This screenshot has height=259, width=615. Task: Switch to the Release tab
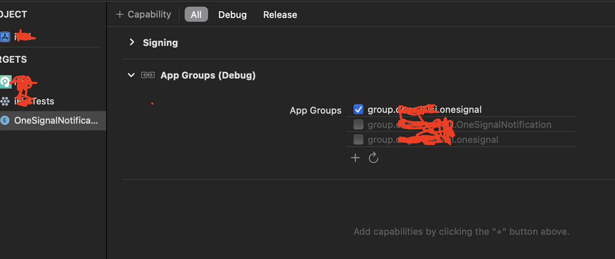pyautogui.click(x=280, y=15)
